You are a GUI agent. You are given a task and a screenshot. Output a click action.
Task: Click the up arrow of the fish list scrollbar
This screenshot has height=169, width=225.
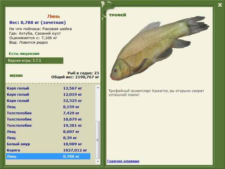tap(98, 88)
